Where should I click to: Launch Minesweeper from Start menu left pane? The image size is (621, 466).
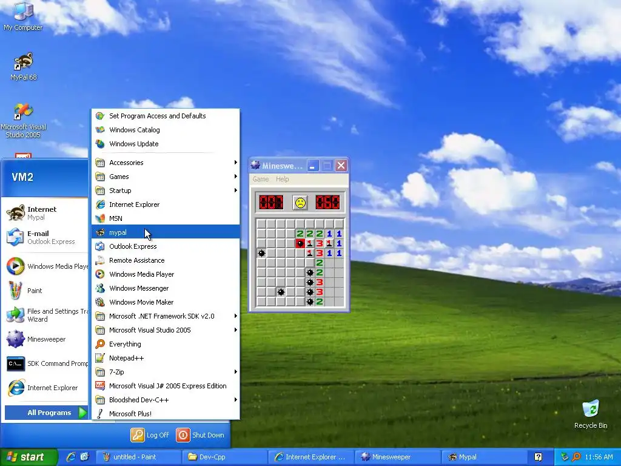pyautogui.click(x=45, y=339)
